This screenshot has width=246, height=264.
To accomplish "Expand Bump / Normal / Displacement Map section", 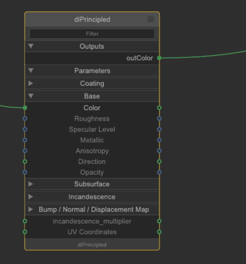I will 31,210.
